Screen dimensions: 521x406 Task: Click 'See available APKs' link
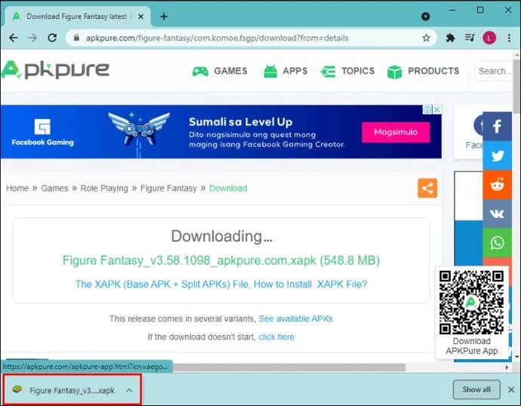pos(295,319)
